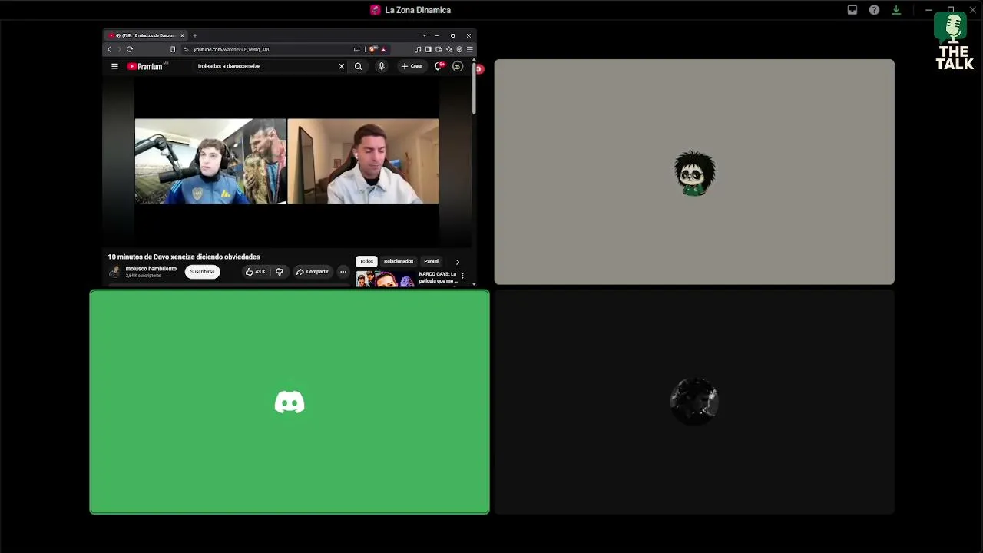This screenshot has width=983, height=553.
Task: Click the bookmark icon beside address bar
Action: [x=173, y=49]
